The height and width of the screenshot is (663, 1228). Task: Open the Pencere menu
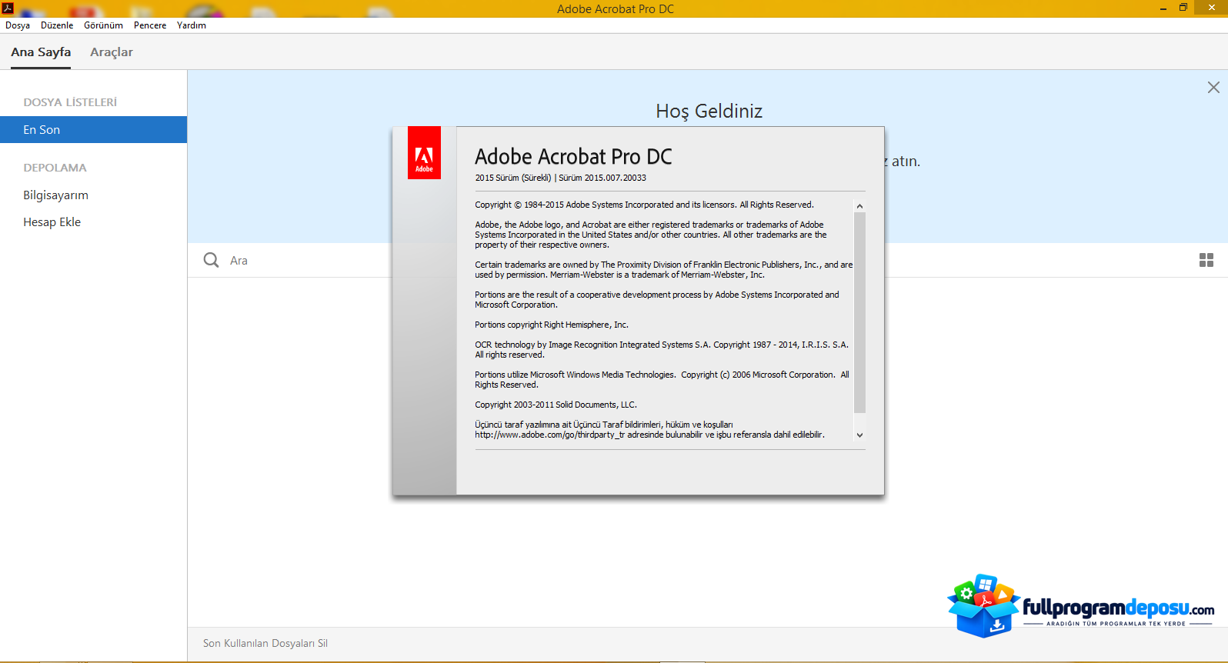tap(150, 25)
